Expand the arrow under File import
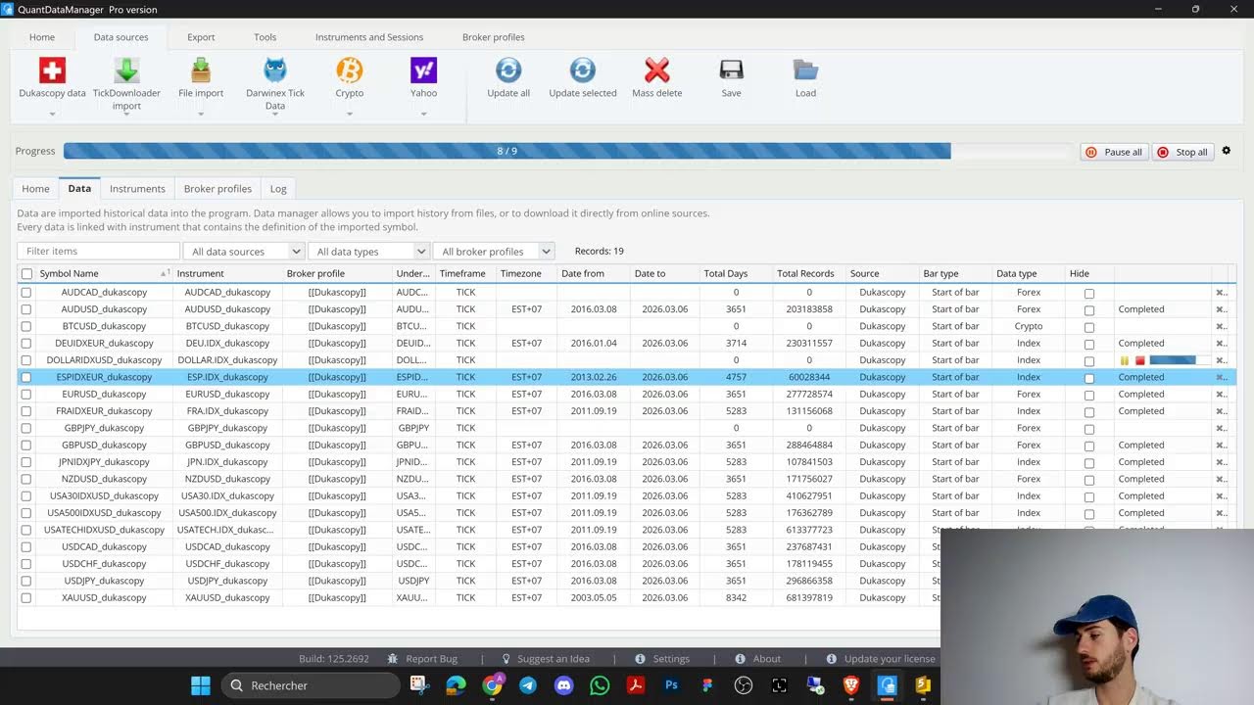 click(201, 114)
